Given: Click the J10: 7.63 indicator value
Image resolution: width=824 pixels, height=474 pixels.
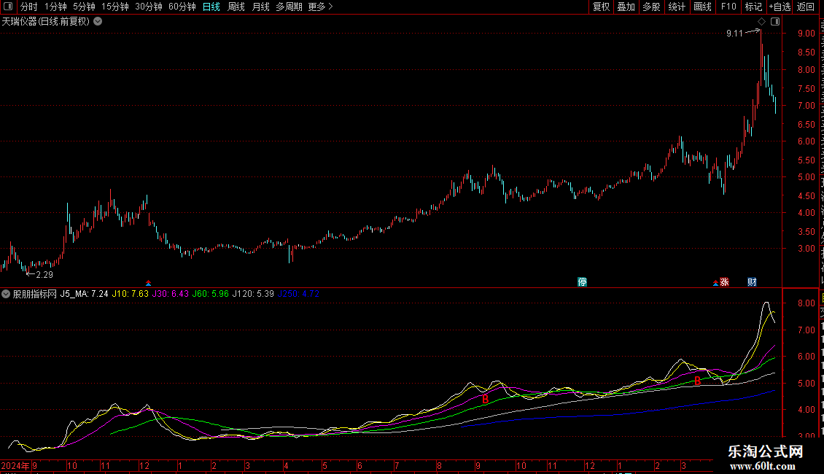Looking at the screenshot, I should coord(131,295).
